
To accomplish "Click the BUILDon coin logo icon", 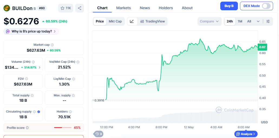I will pyautogui.click(x=7, y=8).
